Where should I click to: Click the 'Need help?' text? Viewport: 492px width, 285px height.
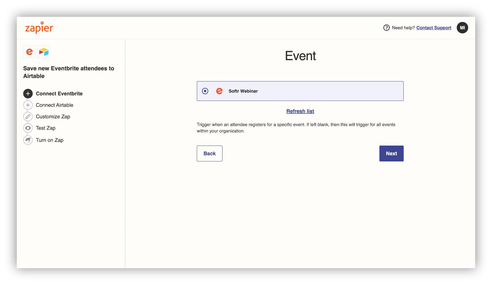click(403, 28)
